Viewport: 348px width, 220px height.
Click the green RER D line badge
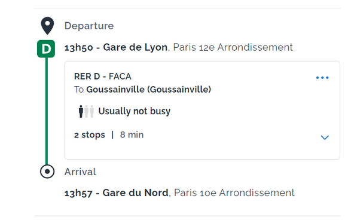[46, 49]
